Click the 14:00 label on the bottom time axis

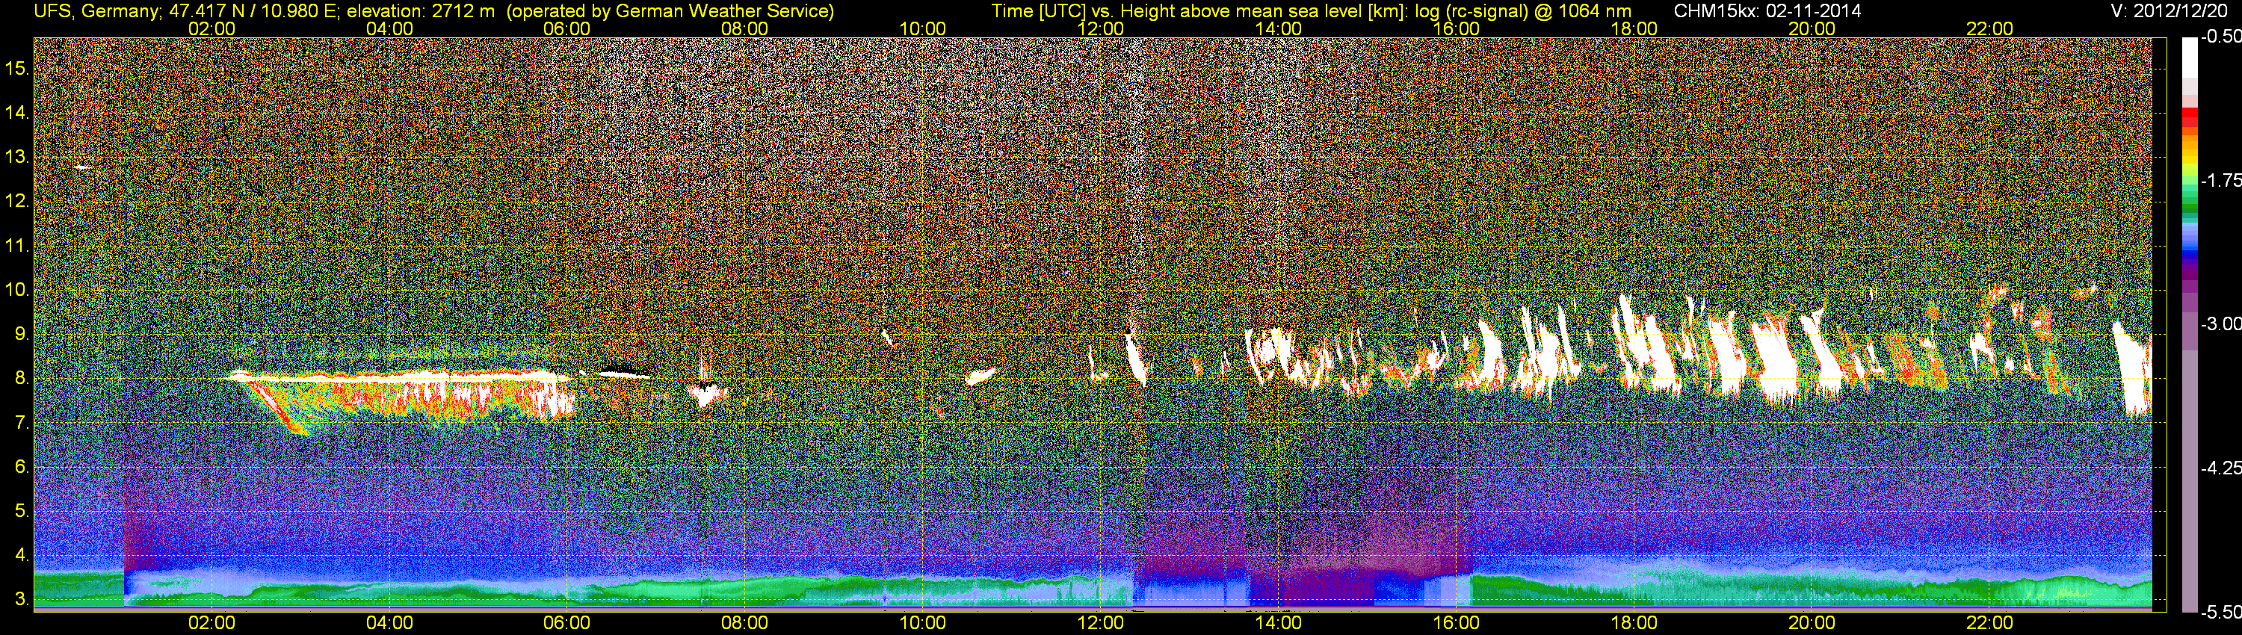coord(1279,623)
